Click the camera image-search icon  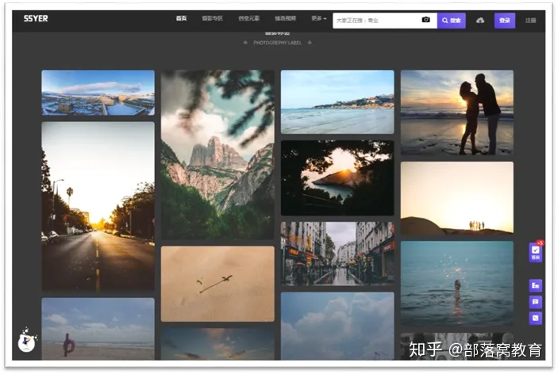(425, 20)
